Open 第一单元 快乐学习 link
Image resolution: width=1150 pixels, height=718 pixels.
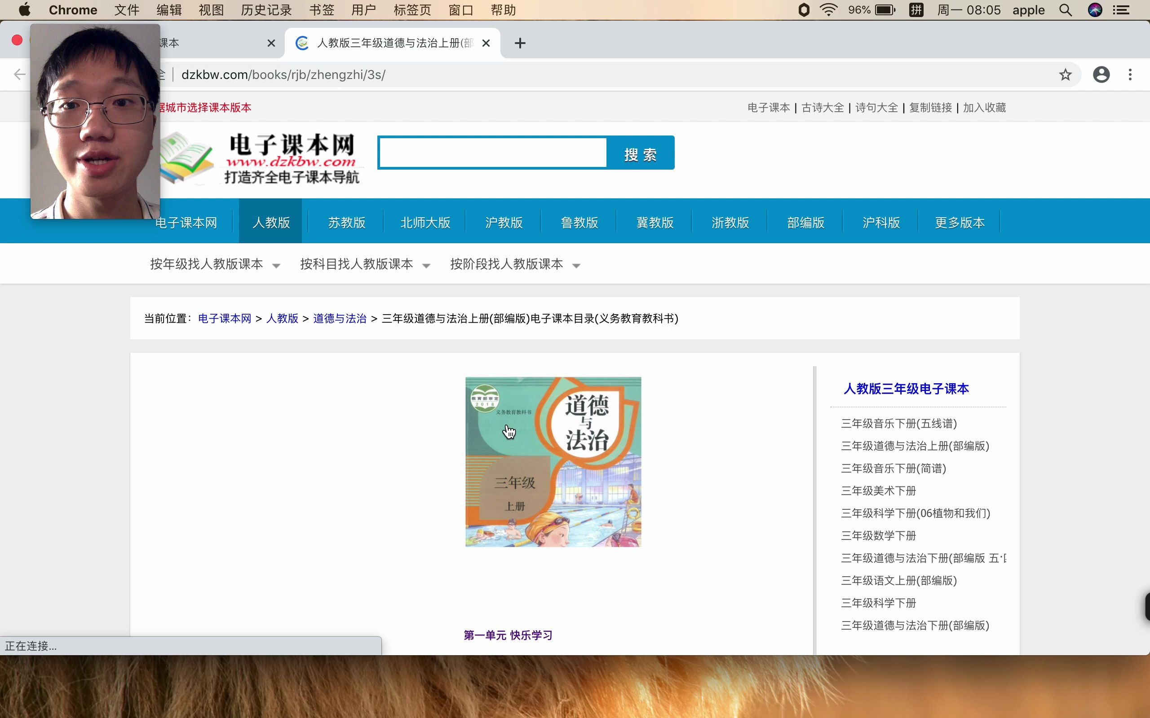(508, 635)
